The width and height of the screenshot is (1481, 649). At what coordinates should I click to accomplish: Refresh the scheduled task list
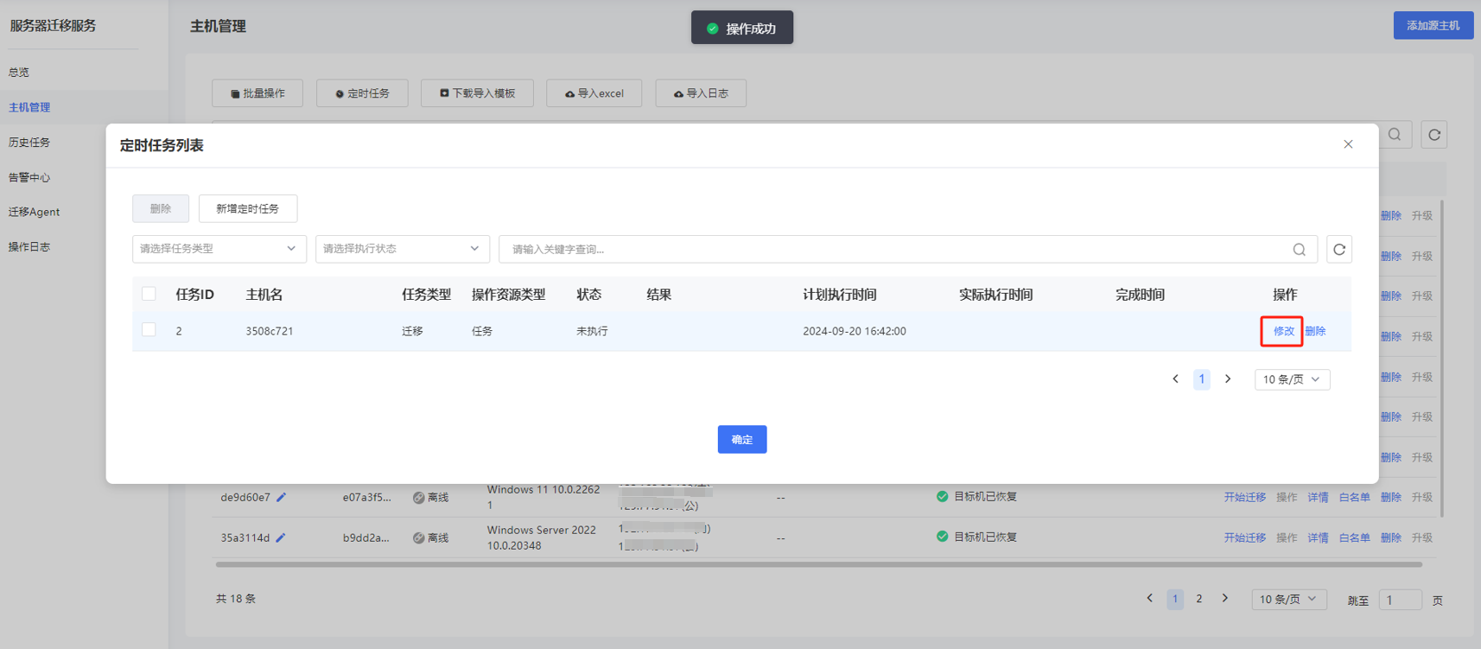(1339, 250)
